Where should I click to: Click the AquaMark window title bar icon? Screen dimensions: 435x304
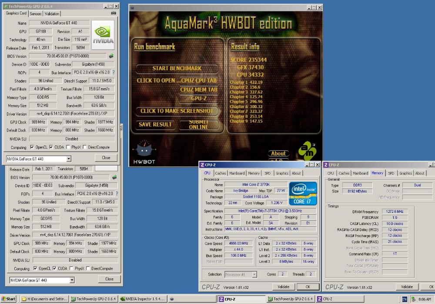click(x=132, y=8)
